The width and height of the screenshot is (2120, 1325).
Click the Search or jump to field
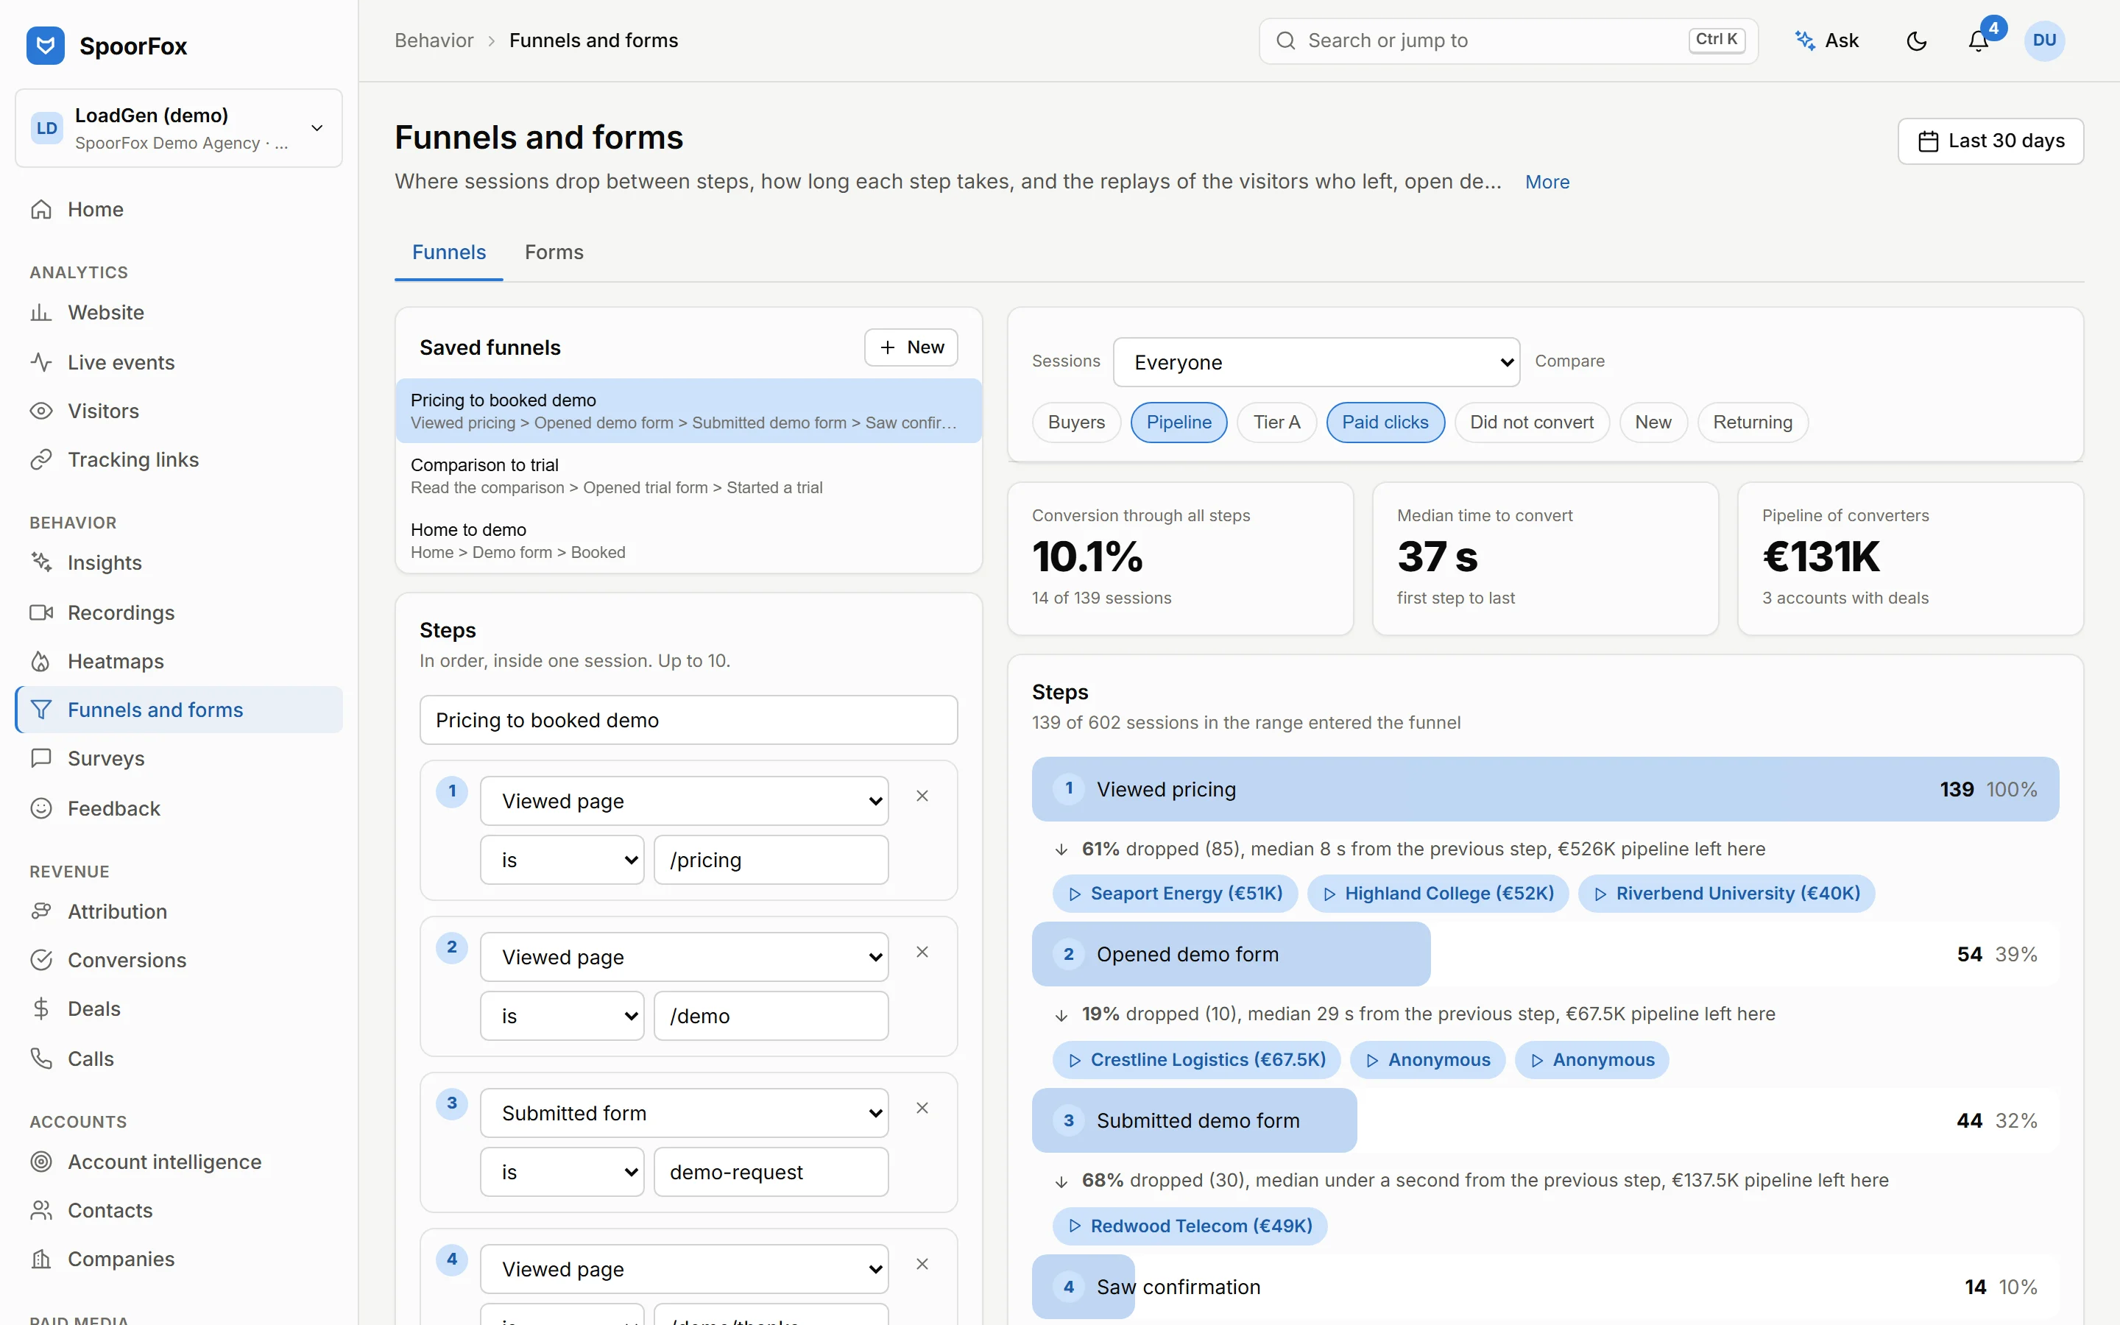1508,40
